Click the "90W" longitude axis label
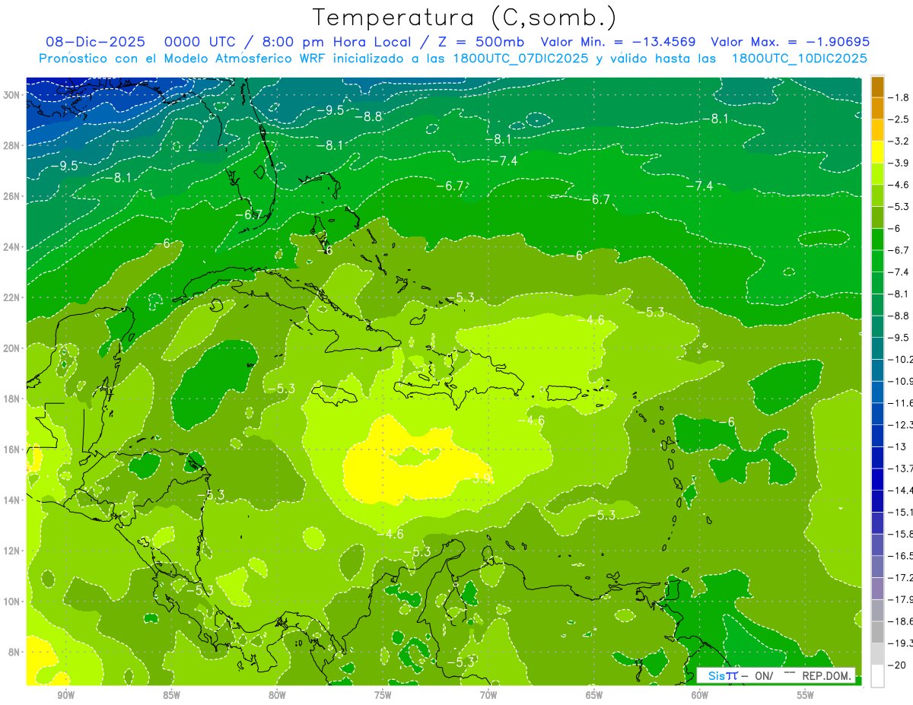The height and width of the screenshot is (705, 913). coord(66,694)
